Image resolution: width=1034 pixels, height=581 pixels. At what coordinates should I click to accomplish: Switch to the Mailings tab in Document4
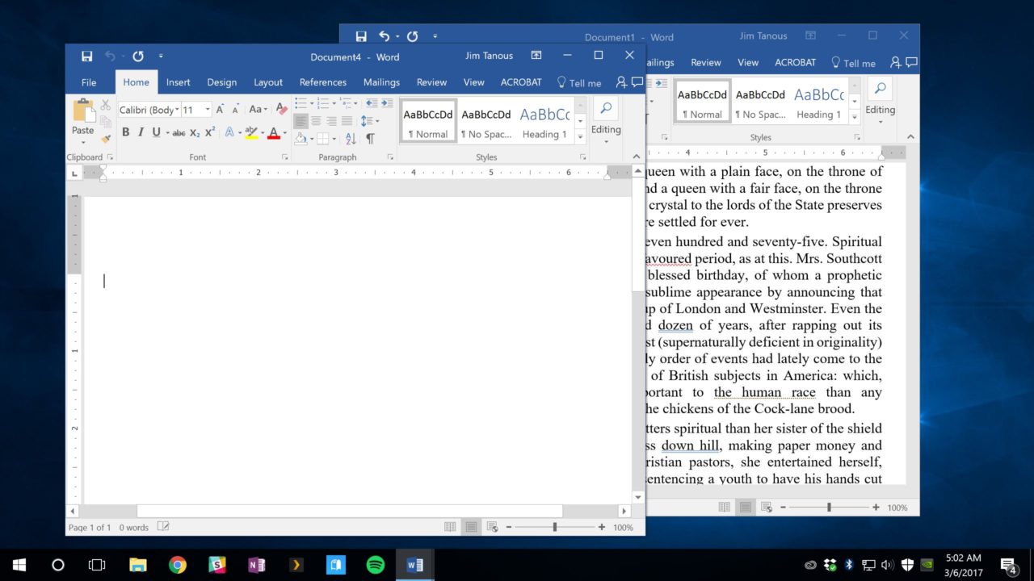(381, 82)
